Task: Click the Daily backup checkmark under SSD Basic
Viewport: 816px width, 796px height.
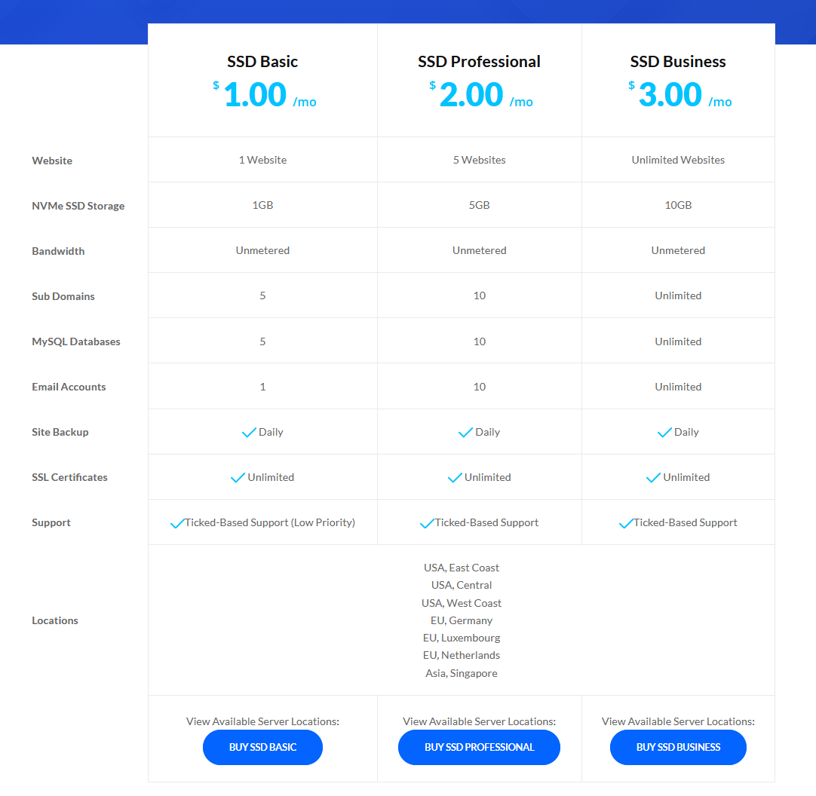Action: pyautogui.click(x=248, y=432)
